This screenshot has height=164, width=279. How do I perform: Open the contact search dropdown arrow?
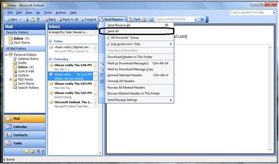click(196, 19)
